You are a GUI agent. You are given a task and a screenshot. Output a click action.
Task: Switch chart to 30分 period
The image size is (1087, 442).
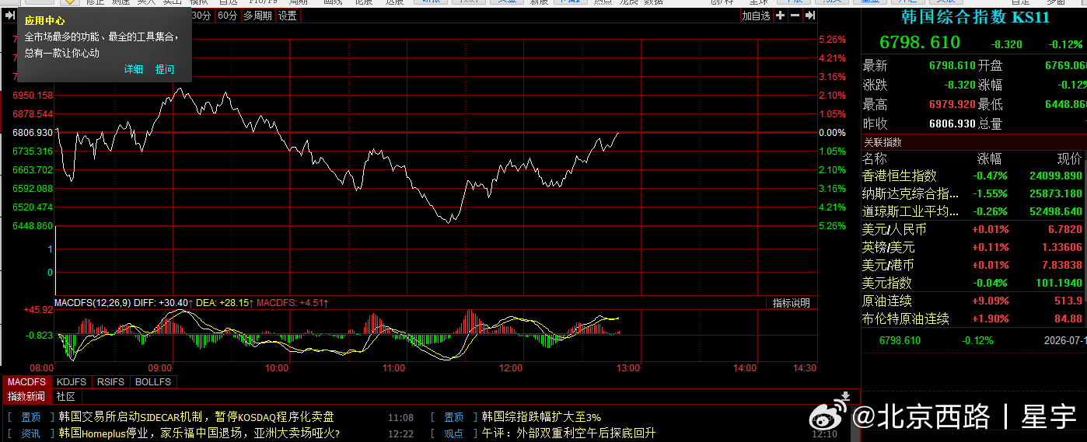[x=201, y=16]
